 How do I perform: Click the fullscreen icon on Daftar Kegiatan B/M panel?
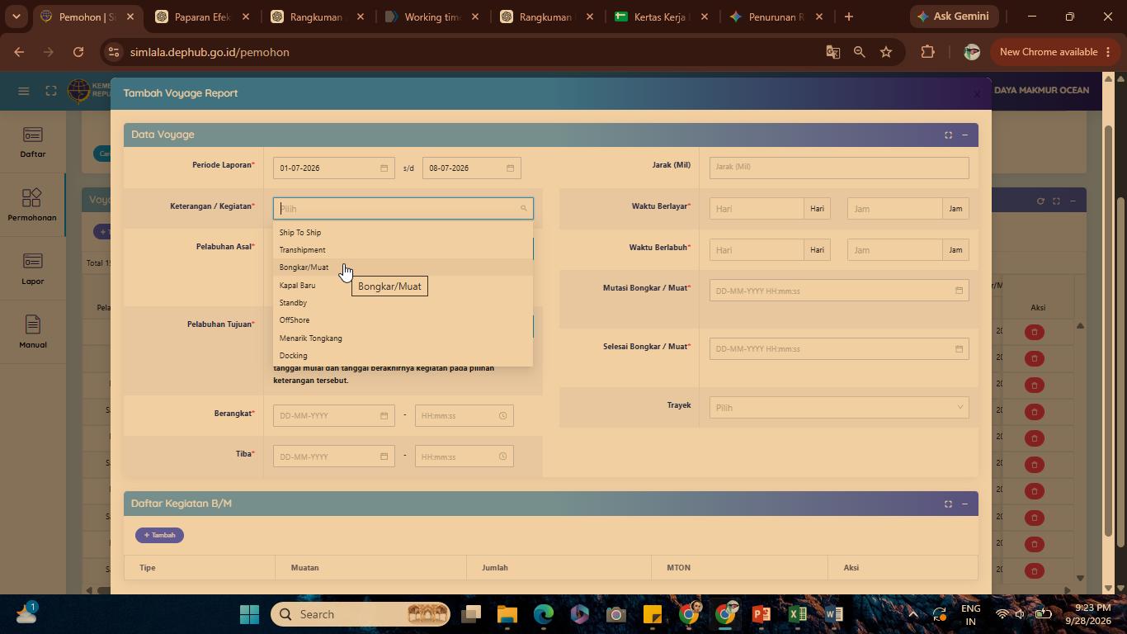[948, 504]
